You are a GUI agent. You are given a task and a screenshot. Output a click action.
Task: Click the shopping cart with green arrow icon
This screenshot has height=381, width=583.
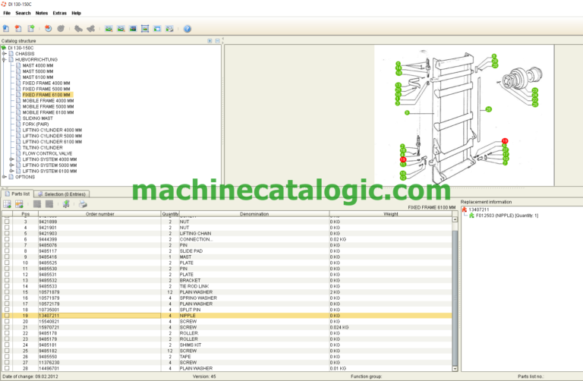point(66,203)
